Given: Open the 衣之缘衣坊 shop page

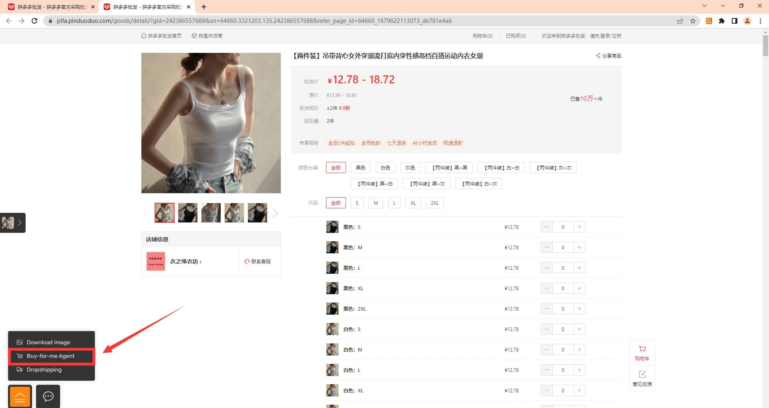Looking at the screenshot, I should [x=186, y=261].
